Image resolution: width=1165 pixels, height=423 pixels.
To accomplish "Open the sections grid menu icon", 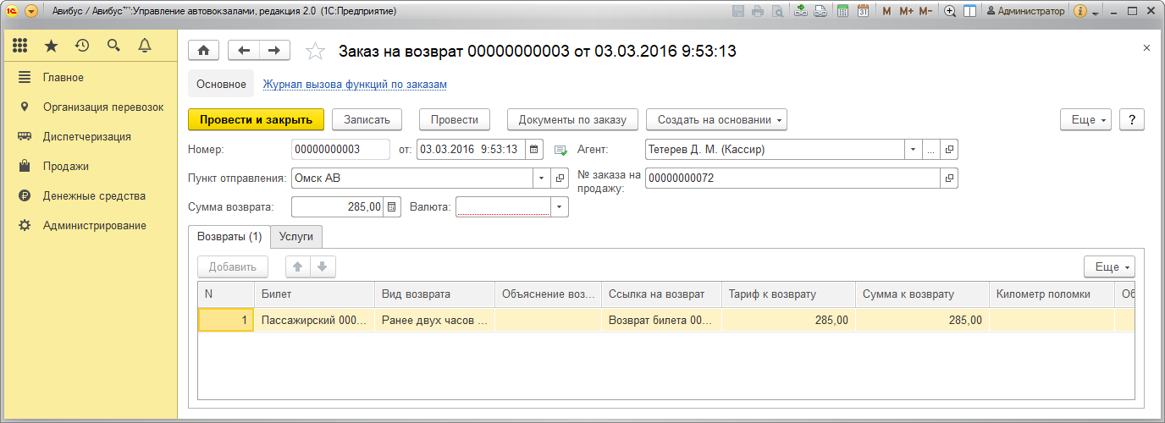I will pyautogui.click(x=20, y=47).
